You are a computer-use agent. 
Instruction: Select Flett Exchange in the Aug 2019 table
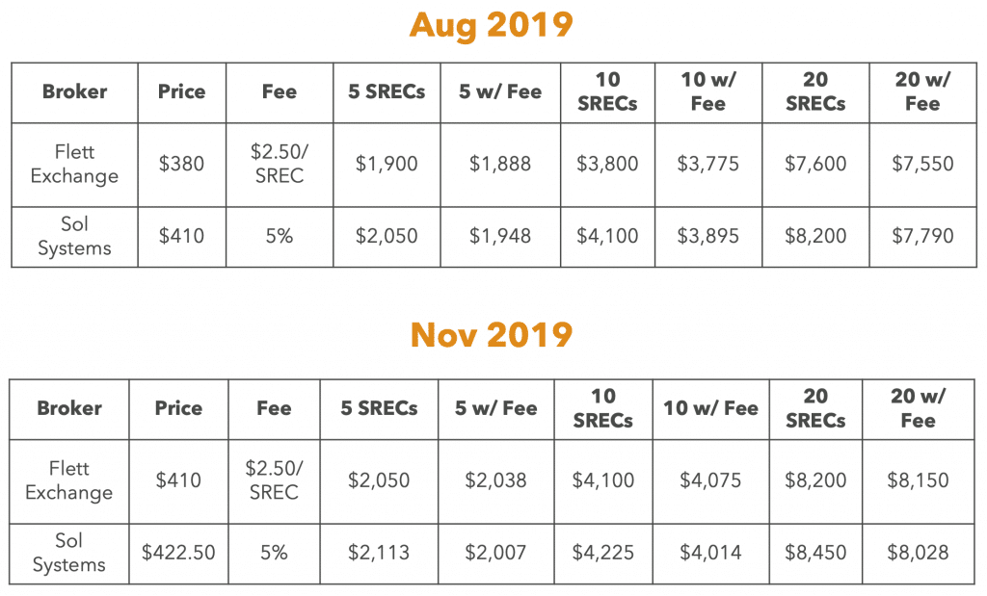pos(74,164)
